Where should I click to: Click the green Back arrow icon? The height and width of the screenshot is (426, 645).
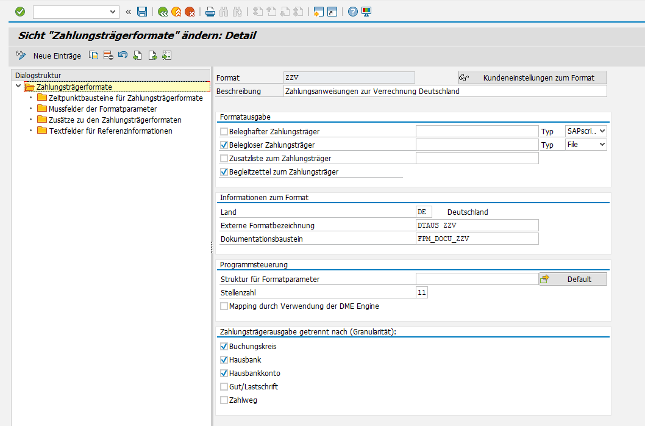tap(163, 12)
